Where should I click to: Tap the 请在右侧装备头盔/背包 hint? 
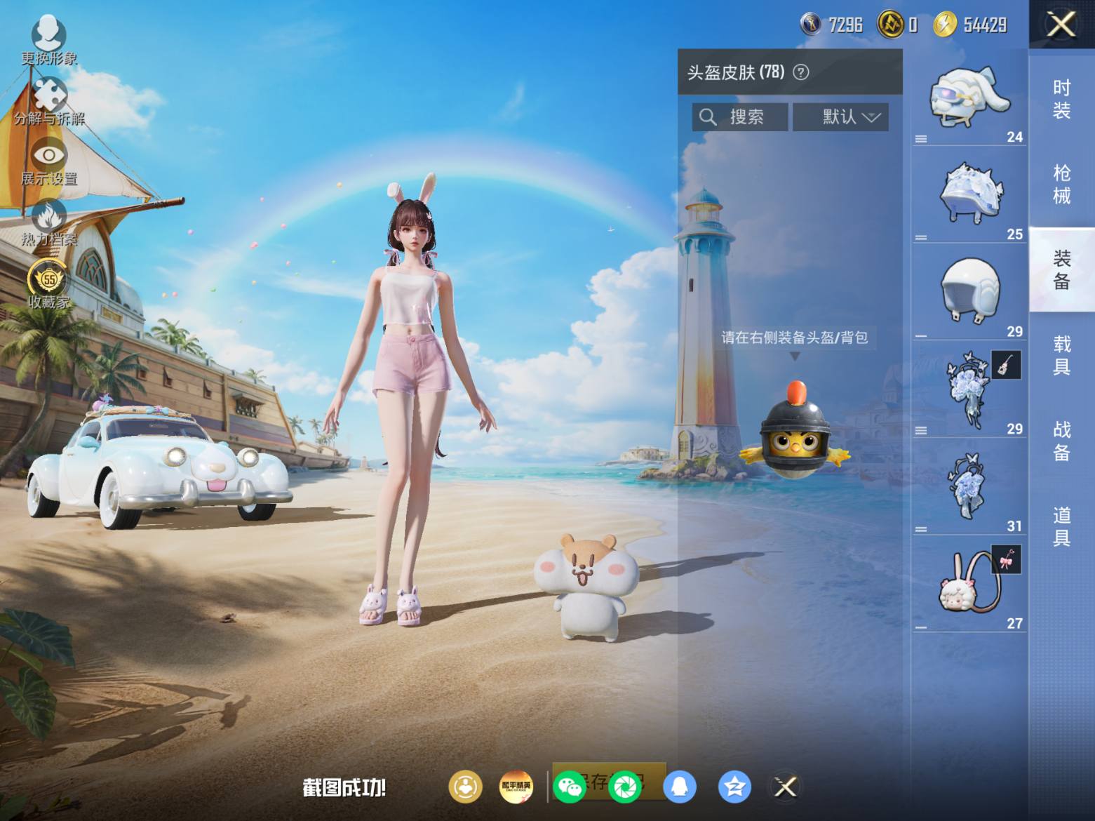pos(795,338)
